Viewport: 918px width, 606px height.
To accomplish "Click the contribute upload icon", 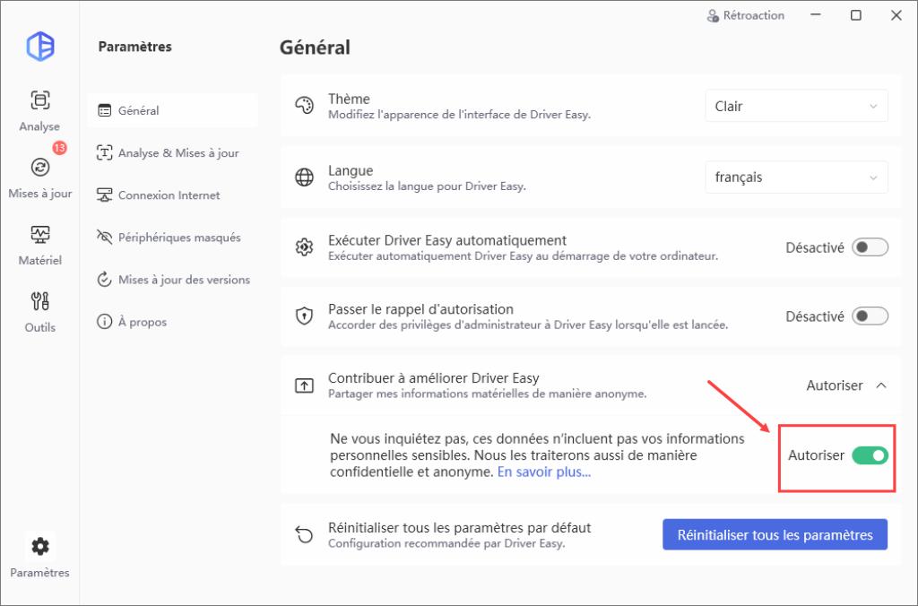I will tap(305, 385).
